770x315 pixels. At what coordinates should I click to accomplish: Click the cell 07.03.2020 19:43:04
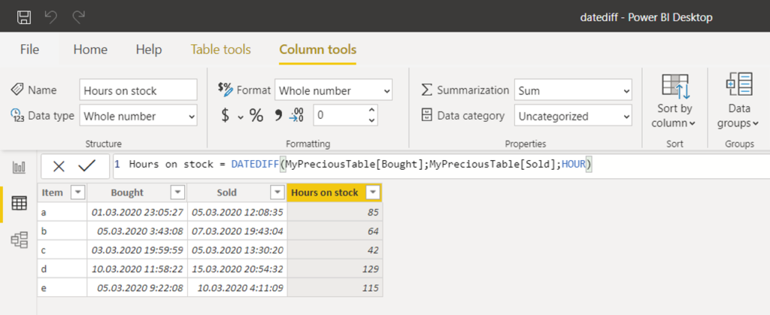pos(237,231)
